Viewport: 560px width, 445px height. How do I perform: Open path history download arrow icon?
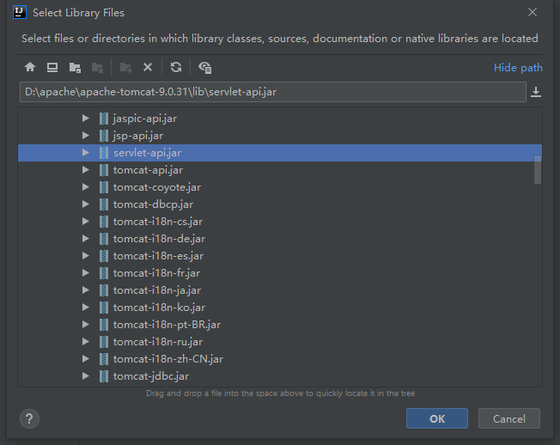(x=536, y=92)
